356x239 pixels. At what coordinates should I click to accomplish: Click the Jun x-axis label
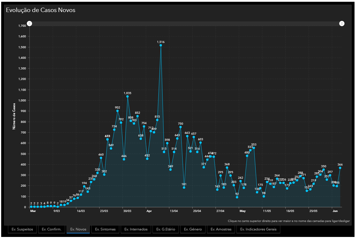pos(335,211)
